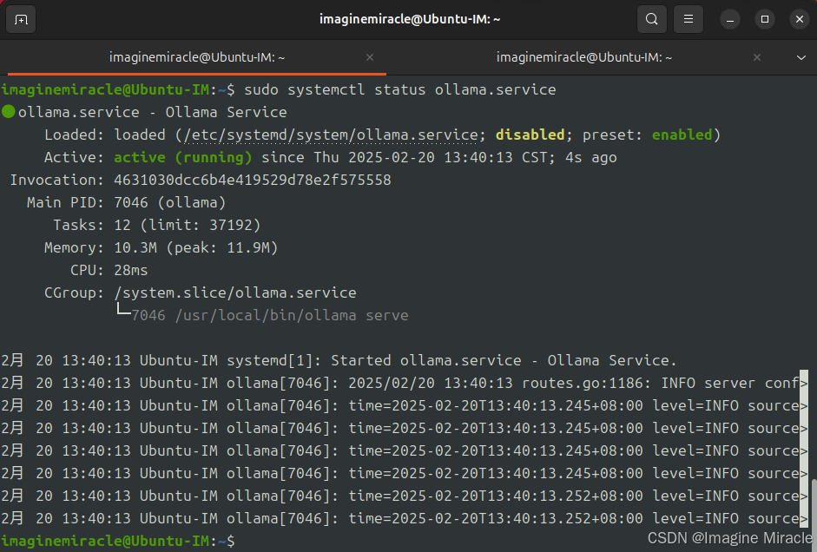Image resolution: width=817 pixels, height=552 pixels.
Task: Click the '/system.slice/ollama.service' CGroup path
Action: (235, 292)
